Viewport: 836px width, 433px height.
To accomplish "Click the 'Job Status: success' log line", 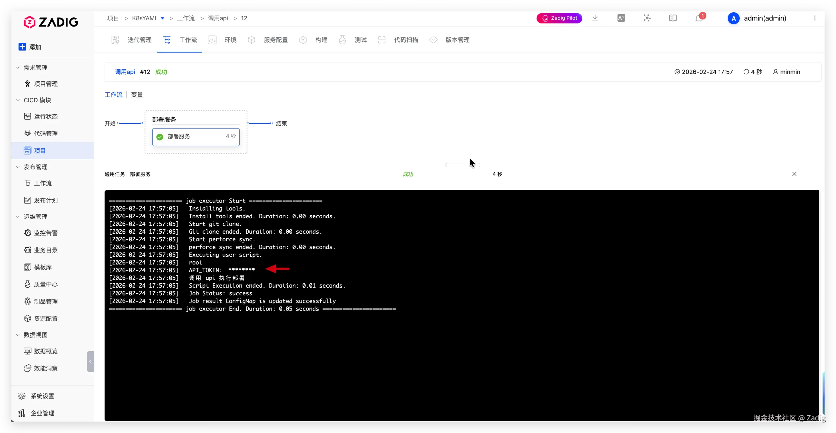I will 181,293.
